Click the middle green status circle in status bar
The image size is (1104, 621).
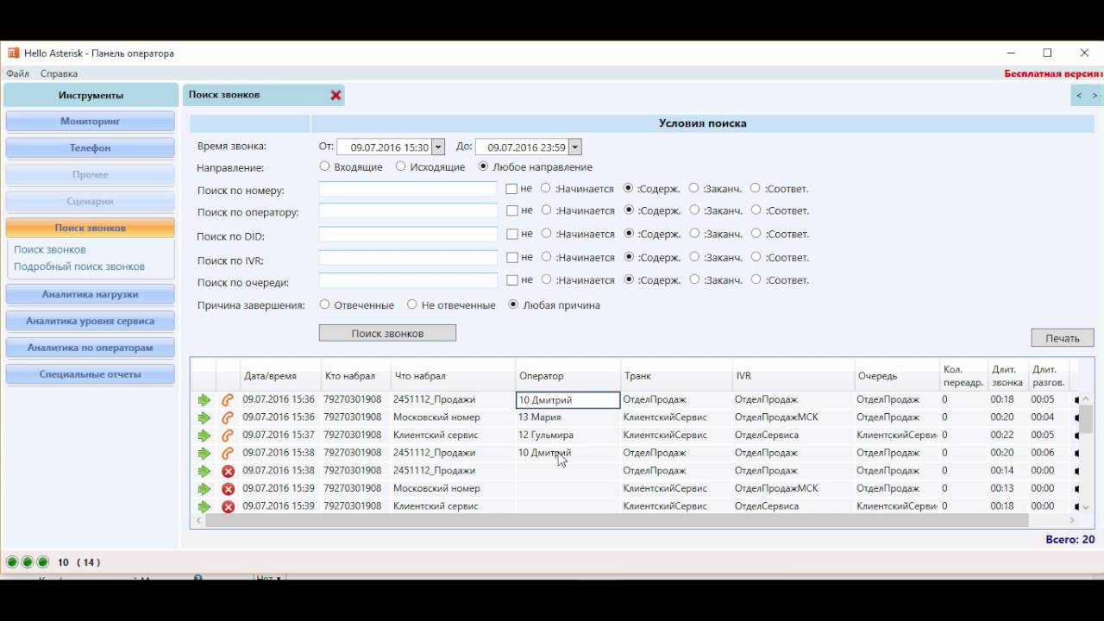(x=28, y=562)
